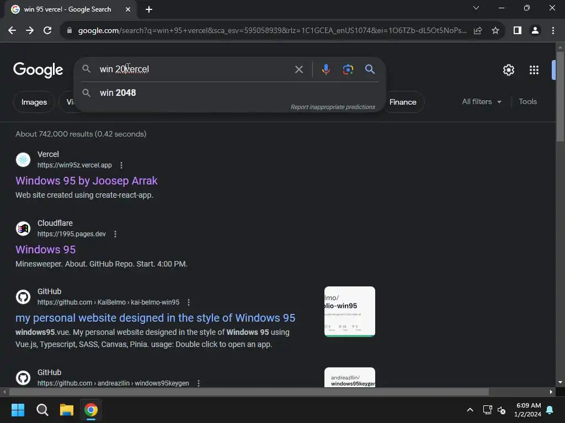Open options menu for win95z.vercel.app result

(x=121, y=165)
